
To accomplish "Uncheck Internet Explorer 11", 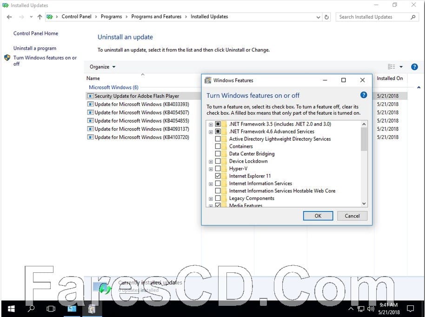I will 218,176.
